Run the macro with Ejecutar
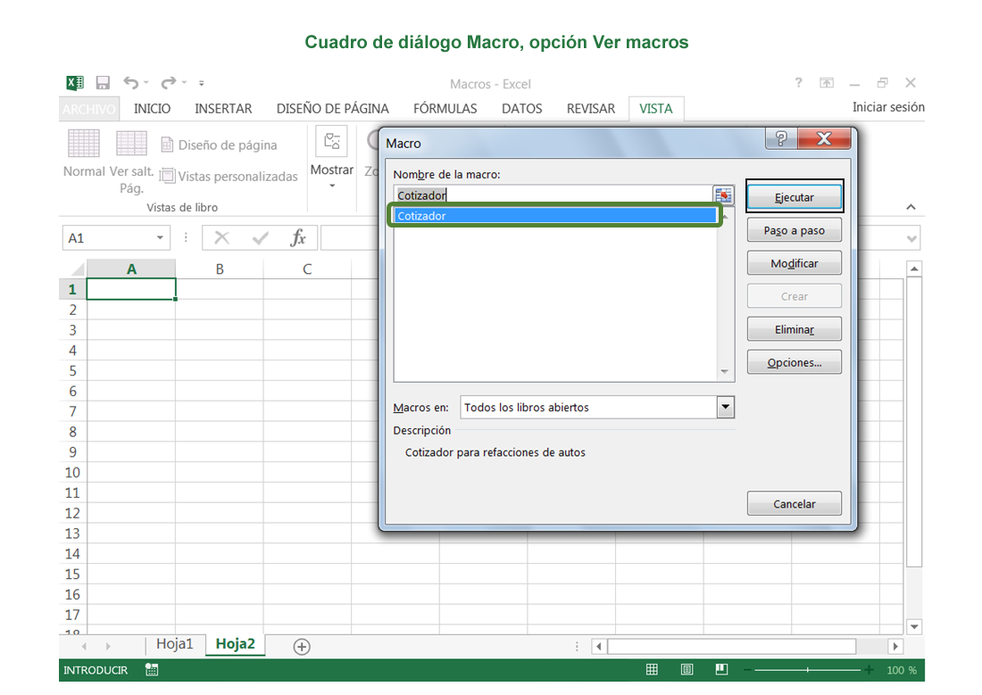Viewport: 982px width, 695px height. click(x=795, y=197)
